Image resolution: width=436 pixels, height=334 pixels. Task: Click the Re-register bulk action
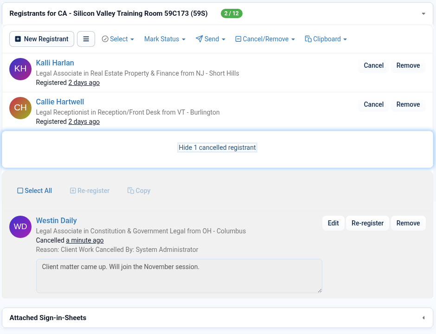90,191
